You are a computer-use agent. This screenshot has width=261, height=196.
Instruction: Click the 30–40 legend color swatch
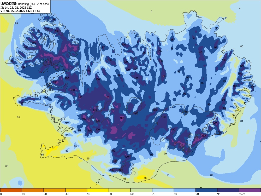pyautogui.click(x=76, y=190)
